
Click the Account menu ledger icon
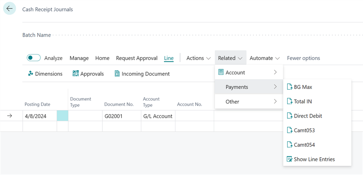click(x=221, y=72)
